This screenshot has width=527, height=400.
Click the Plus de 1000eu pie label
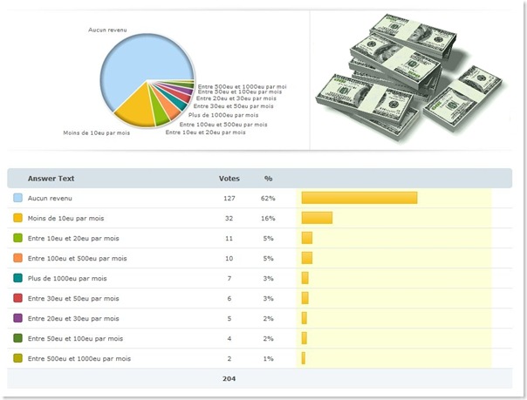(223, 115)
